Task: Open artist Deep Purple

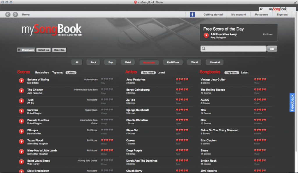Action: 134,150
